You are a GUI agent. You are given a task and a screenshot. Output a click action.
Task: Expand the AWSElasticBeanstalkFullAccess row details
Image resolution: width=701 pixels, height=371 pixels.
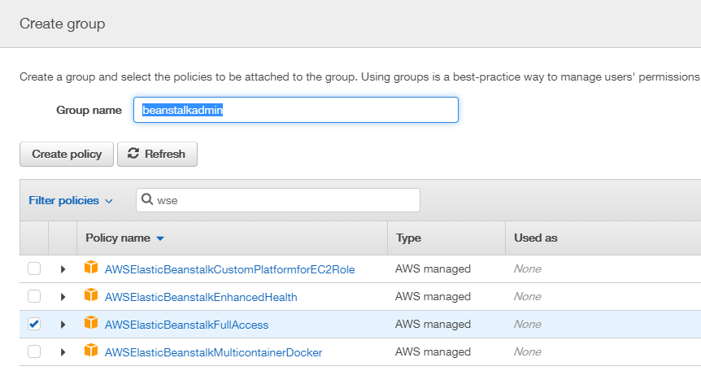point(63,324)
